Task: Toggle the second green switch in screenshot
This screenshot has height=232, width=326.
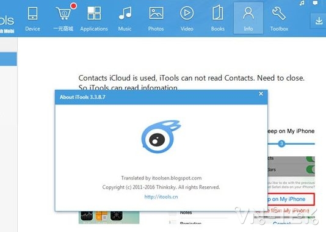Action: tap(311, 169)
